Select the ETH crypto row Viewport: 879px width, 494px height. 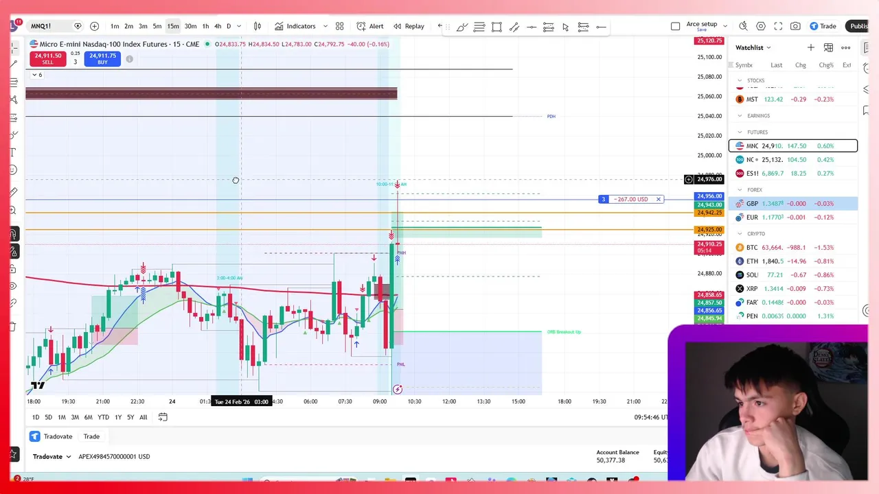coord(793,261)
